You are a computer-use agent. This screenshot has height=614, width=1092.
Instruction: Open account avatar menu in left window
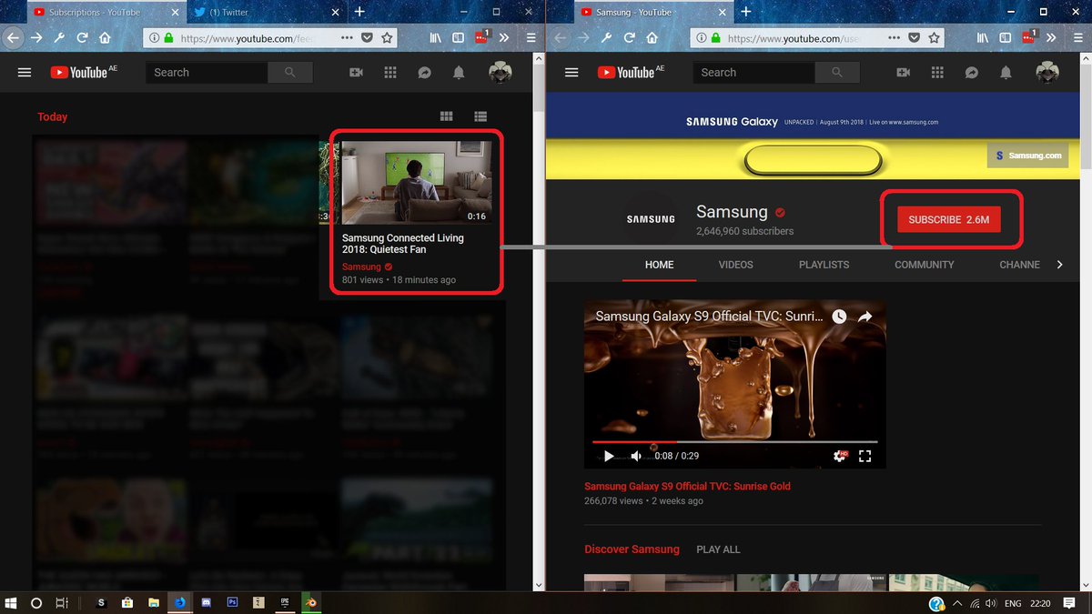pyautogui.click(x=500, y=73)
